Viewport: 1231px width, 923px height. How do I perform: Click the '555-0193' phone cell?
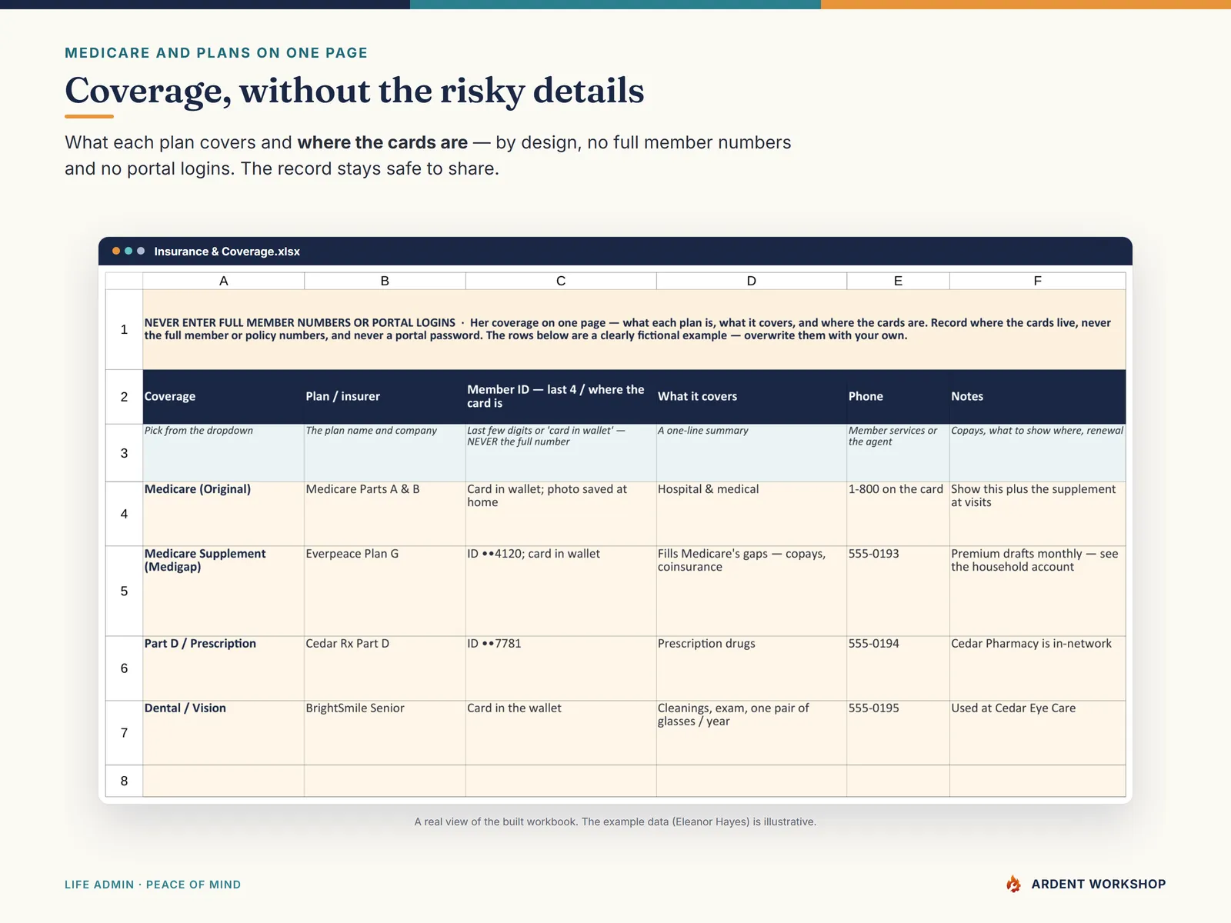(898, 591)
